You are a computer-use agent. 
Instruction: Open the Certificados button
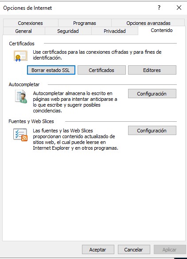(x=101, y=70)
